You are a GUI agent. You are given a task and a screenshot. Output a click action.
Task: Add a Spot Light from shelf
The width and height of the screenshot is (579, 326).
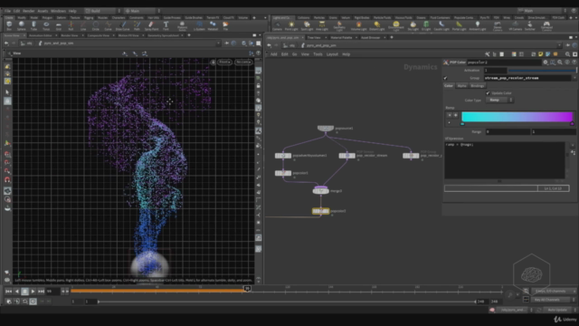(307, 26)
